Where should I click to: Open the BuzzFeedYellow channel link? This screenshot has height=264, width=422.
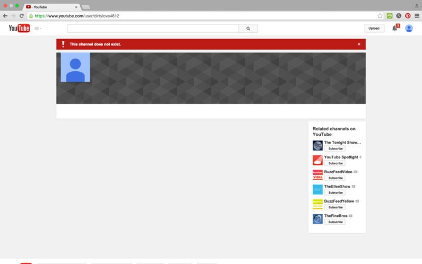tap(339, 201)
